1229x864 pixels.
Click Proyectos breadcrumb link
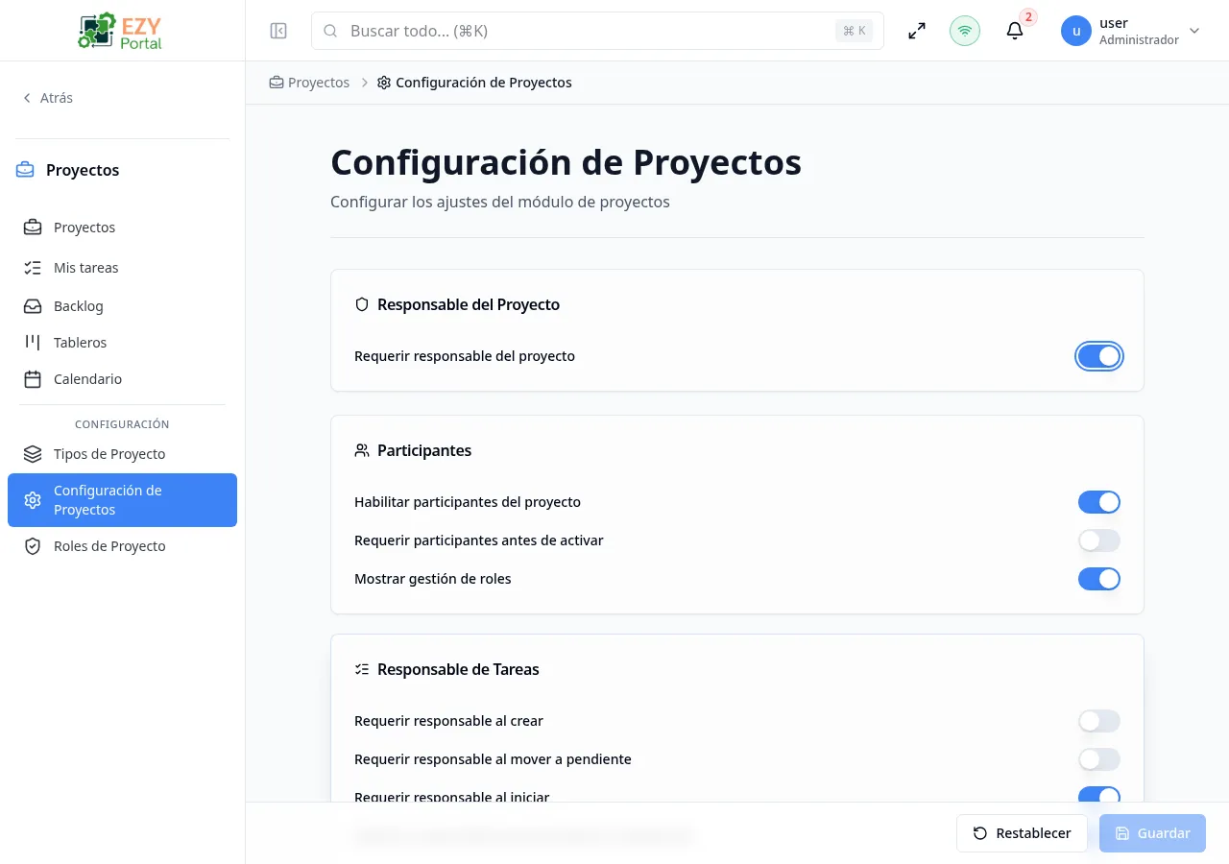(309, 83)
